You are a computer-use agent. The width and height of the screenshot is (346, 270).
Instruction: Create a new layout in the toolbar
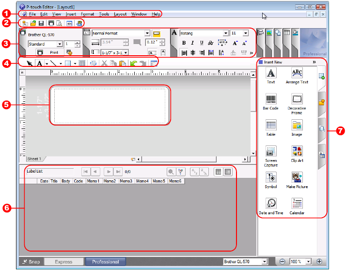25,23
